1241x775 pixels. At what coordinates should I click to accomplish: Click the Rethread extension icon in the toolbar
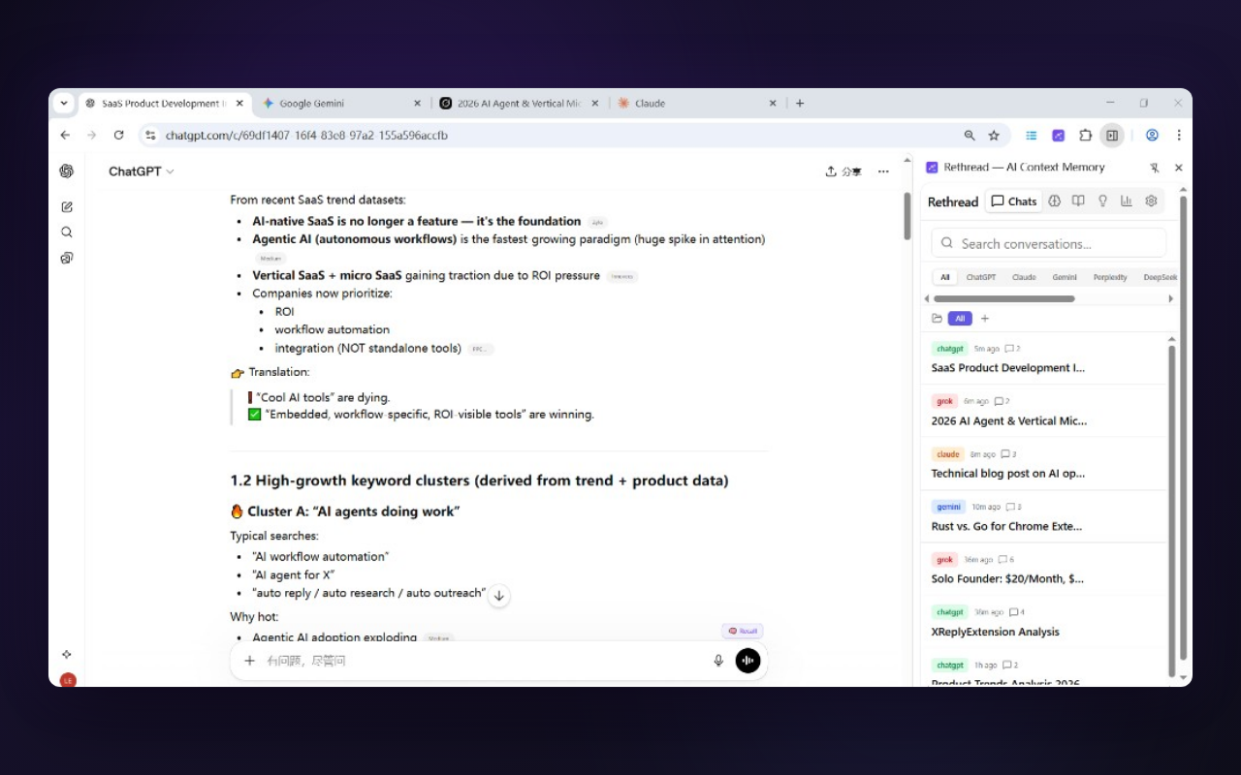point(1059,136)
